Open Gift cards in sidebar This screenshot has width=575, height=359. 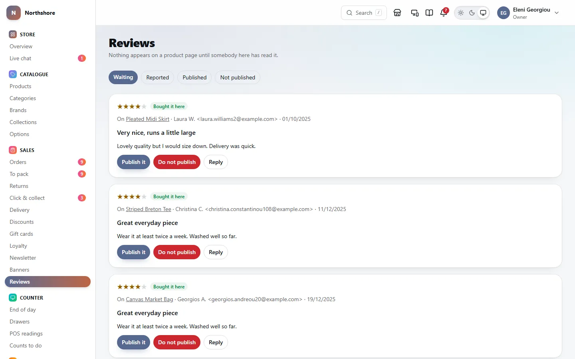[48, 234]
